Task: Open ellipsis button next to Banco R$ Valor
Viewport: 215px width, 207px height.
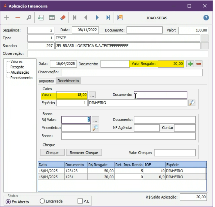Action: pyautogui.click(x=95, y=120)
